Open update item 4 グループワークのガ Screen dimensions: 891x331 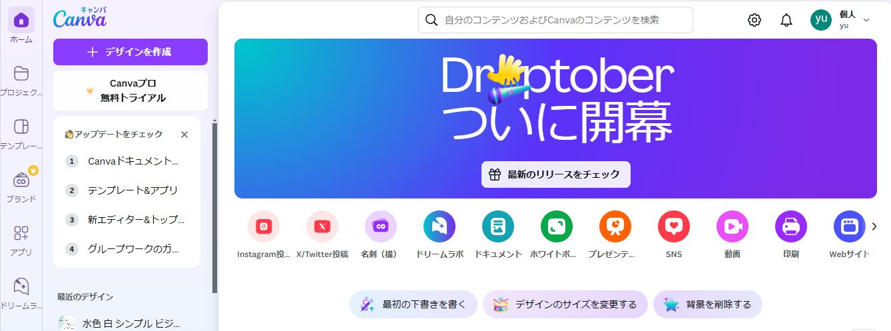pos(127,249)
